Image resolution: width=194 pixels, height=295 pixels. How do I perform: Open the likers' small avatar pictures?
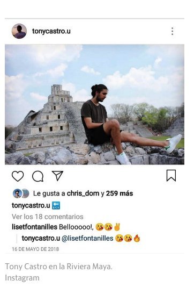point(21,193)
